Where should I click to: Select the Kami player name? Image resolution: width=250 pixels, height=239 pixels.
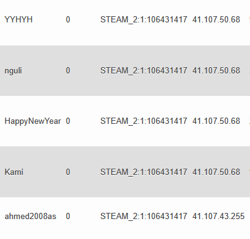click(14, 172)
